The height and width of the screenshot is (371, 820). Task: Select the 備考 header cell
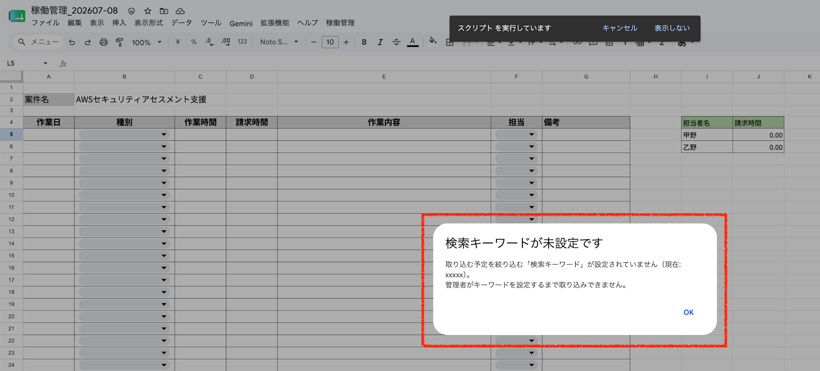586,122
